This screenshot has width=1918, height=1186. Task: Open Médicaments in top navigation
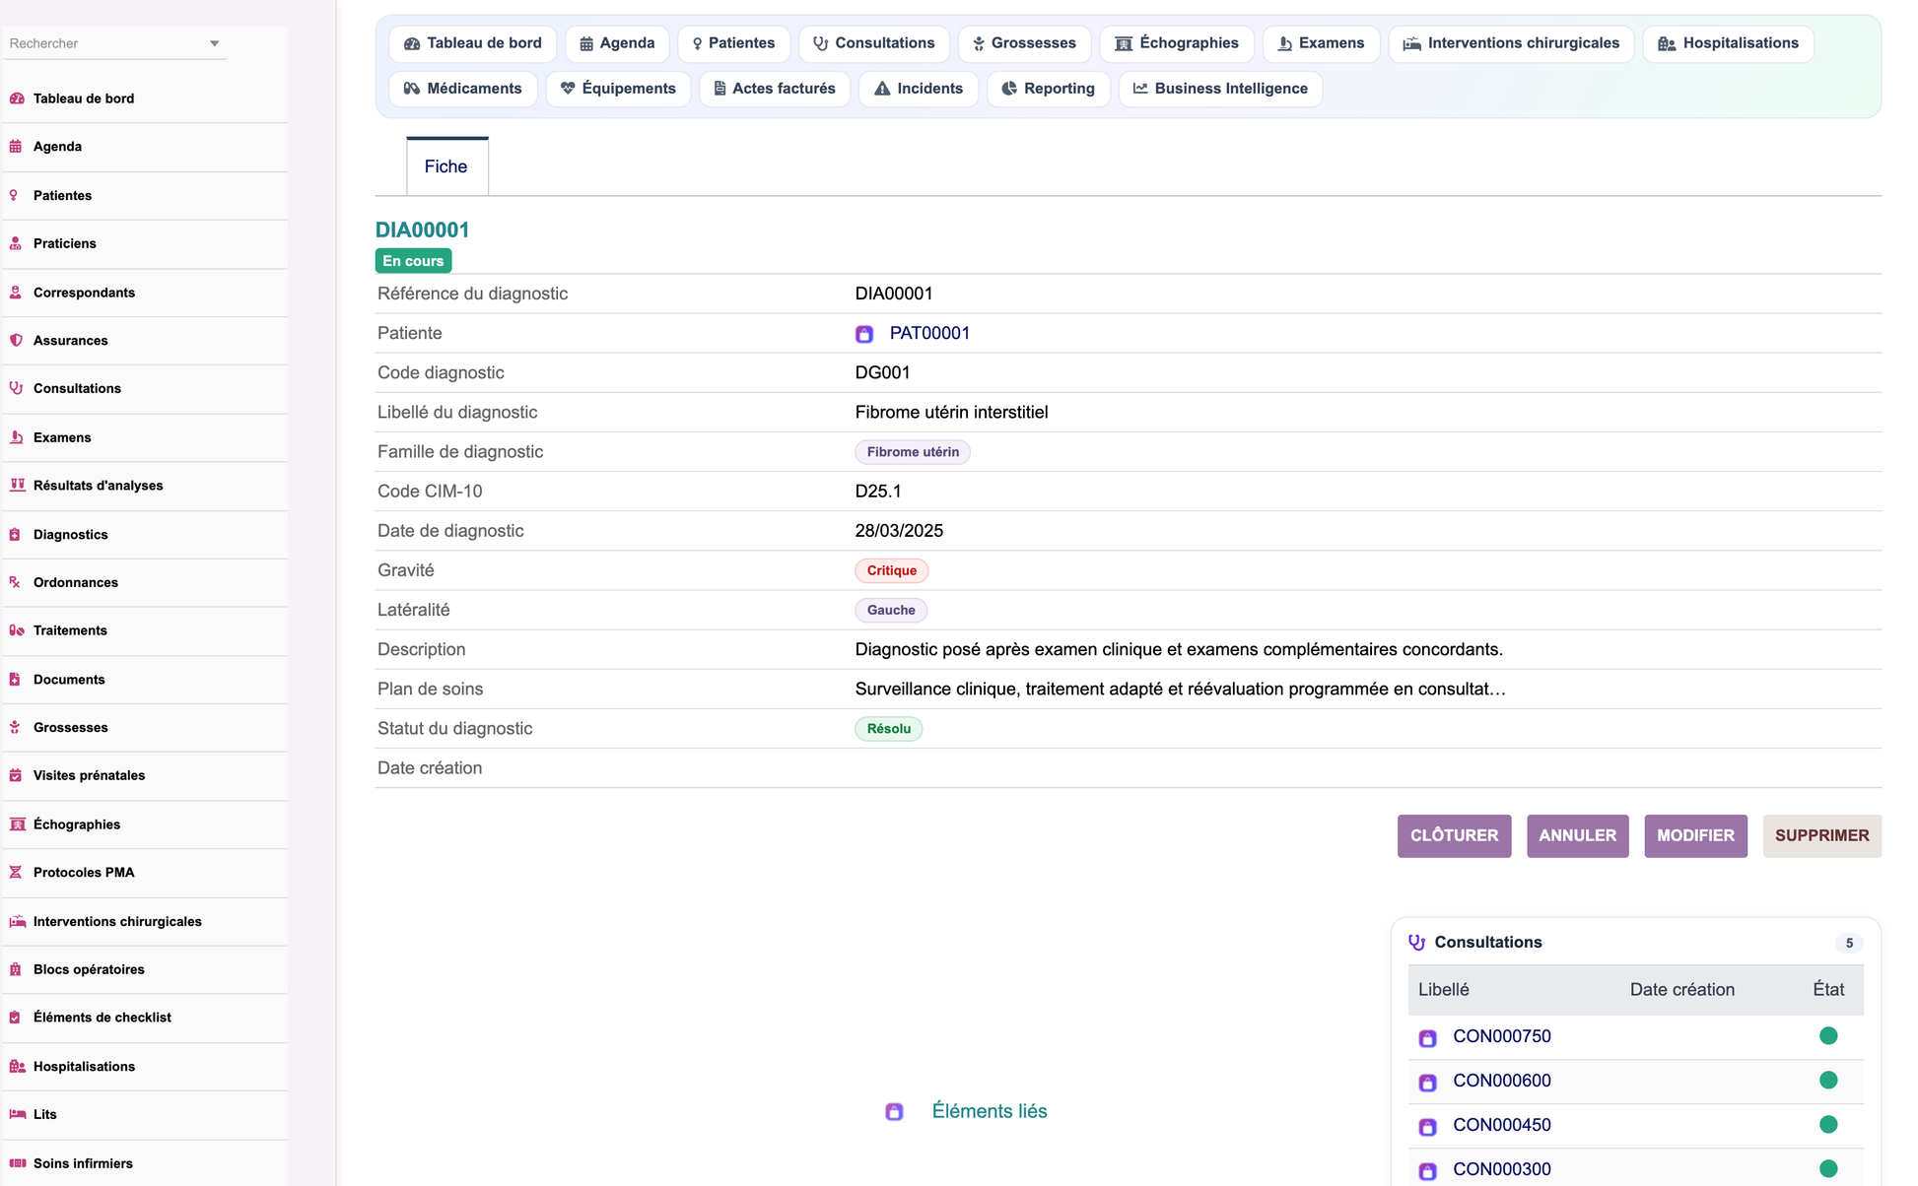click(x=463, y=89)
